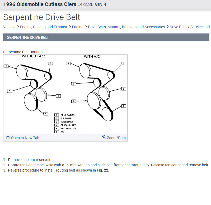Click the Open In New Tab link text
Image resolution: width=211 pixels, height=205 pixels.
[x=25, y=138]
